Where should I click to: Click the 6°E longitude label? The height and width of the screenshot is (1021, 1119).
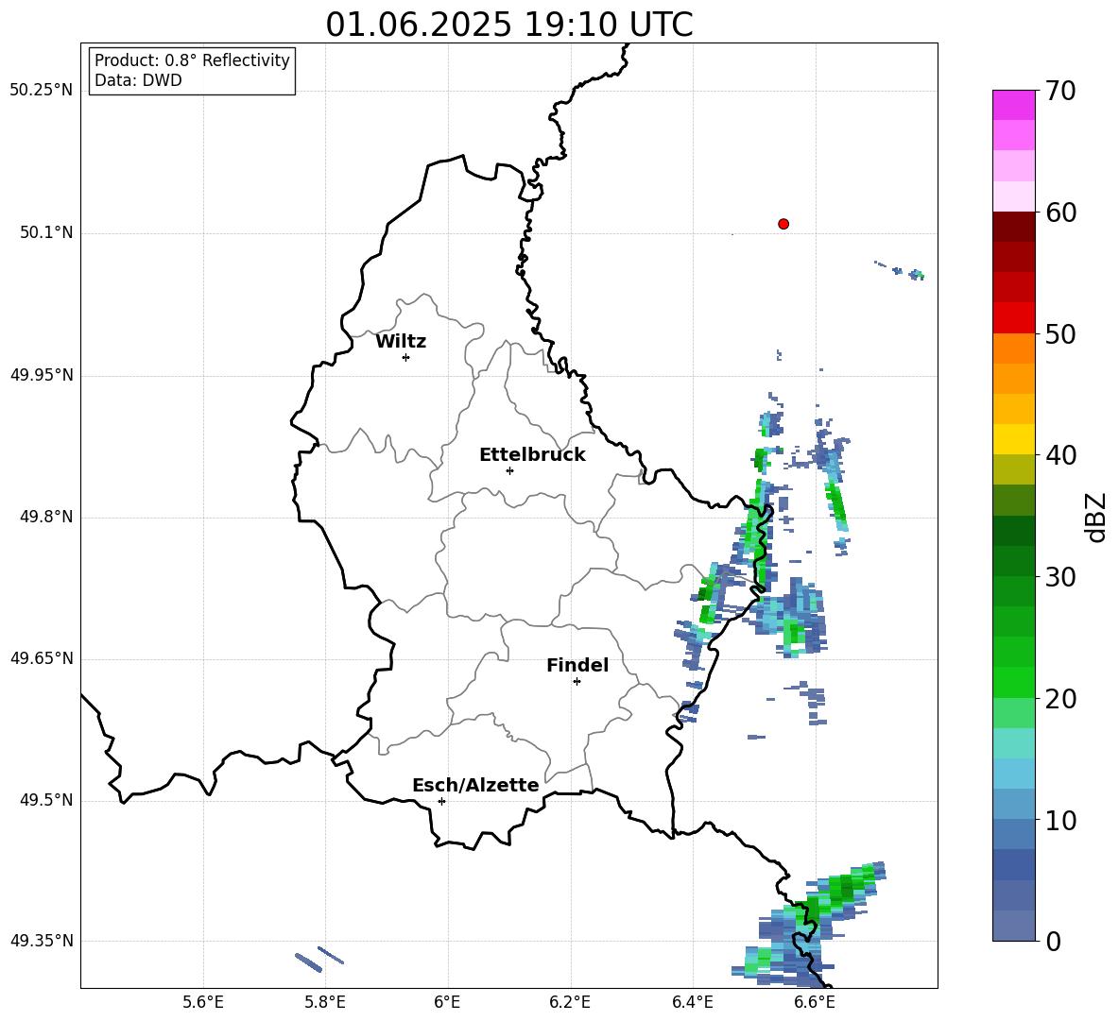click(447, 1002)
